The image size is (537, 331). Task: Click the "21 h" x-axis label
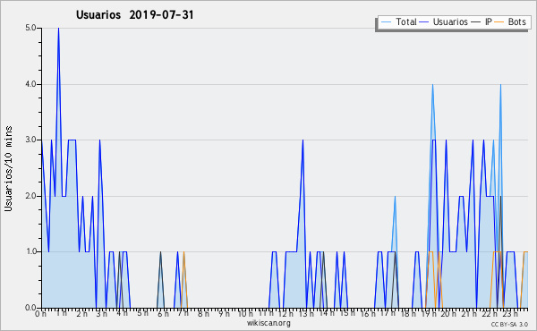[469, 313]
